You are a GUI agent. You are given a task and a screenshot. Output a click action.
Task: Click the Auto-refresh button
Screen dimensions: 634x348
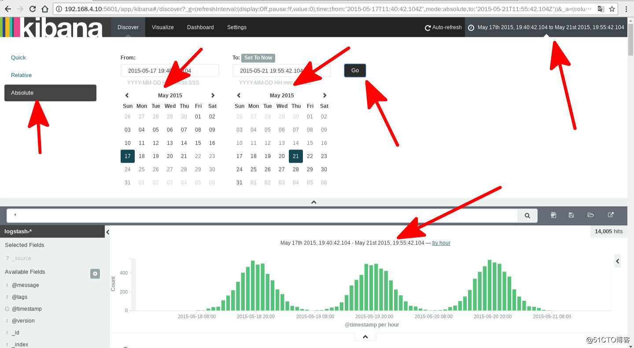coord(443,27)
